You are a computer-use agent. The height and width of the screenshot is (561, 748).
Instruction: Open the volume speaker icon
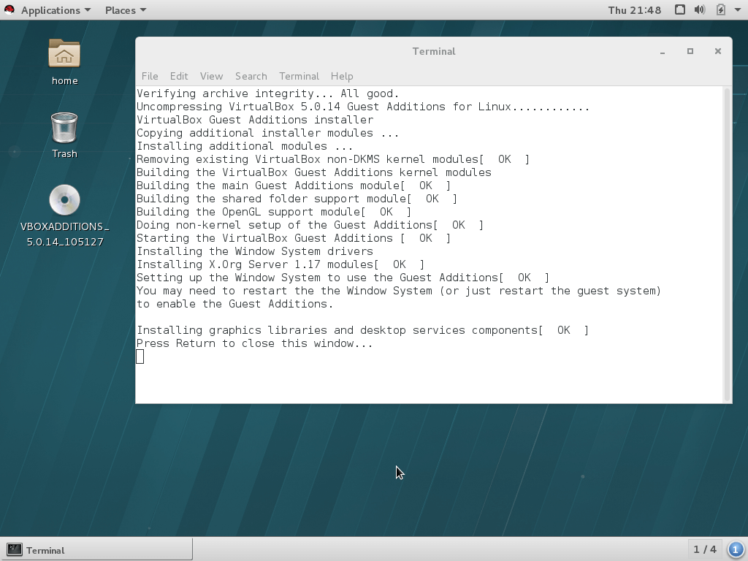tap(700, 10)
